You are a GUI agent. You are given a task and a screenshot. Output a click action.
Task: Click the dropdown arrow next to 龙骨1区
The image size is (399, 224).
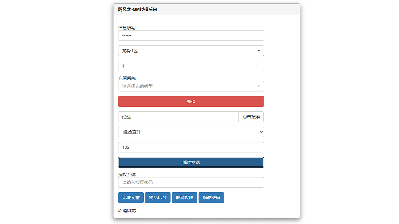pyautogui.click(x=258, y=51)
